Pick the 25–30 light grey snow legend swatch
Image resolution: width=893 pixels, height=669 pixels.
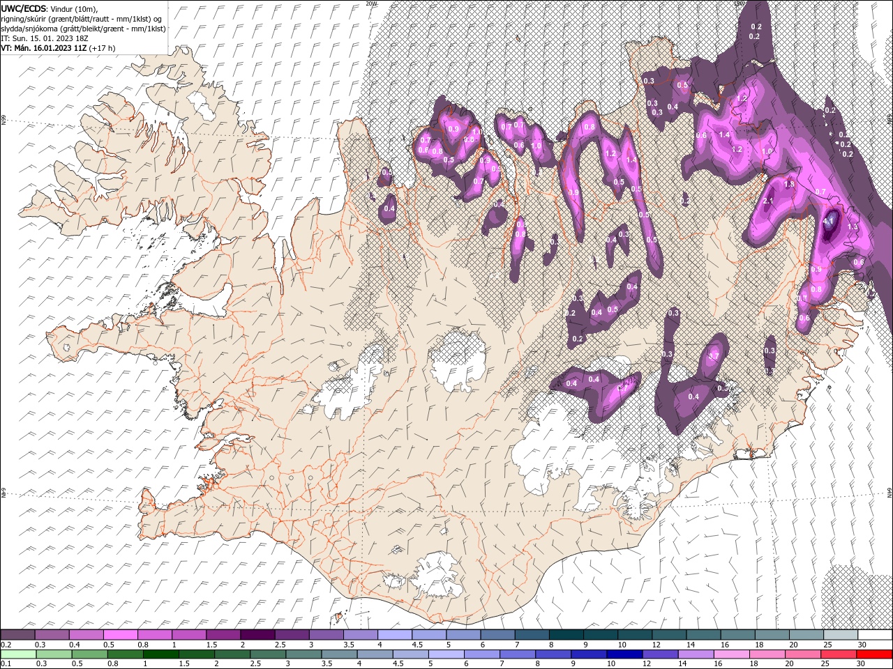[840, 635]
